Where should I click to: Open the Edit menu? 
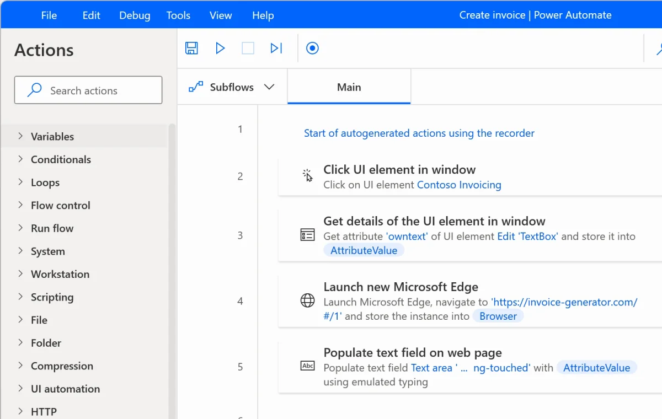pos(92,15)
